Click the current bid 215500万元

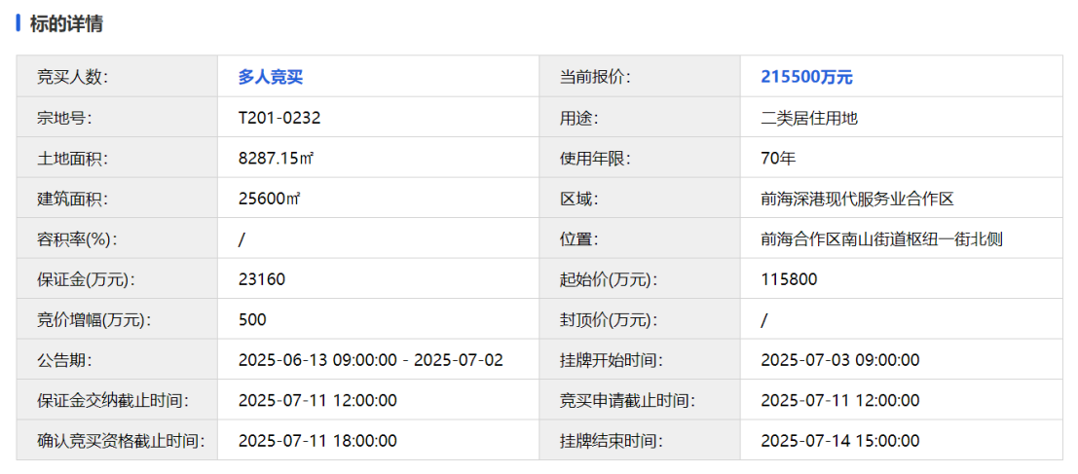coord(806,78)
